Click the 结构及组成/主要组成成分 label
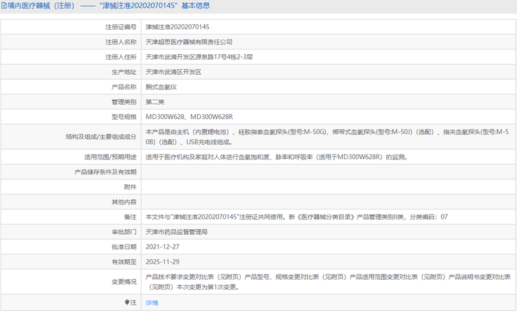This screenshot has width=517, height=312. point(101,137)
